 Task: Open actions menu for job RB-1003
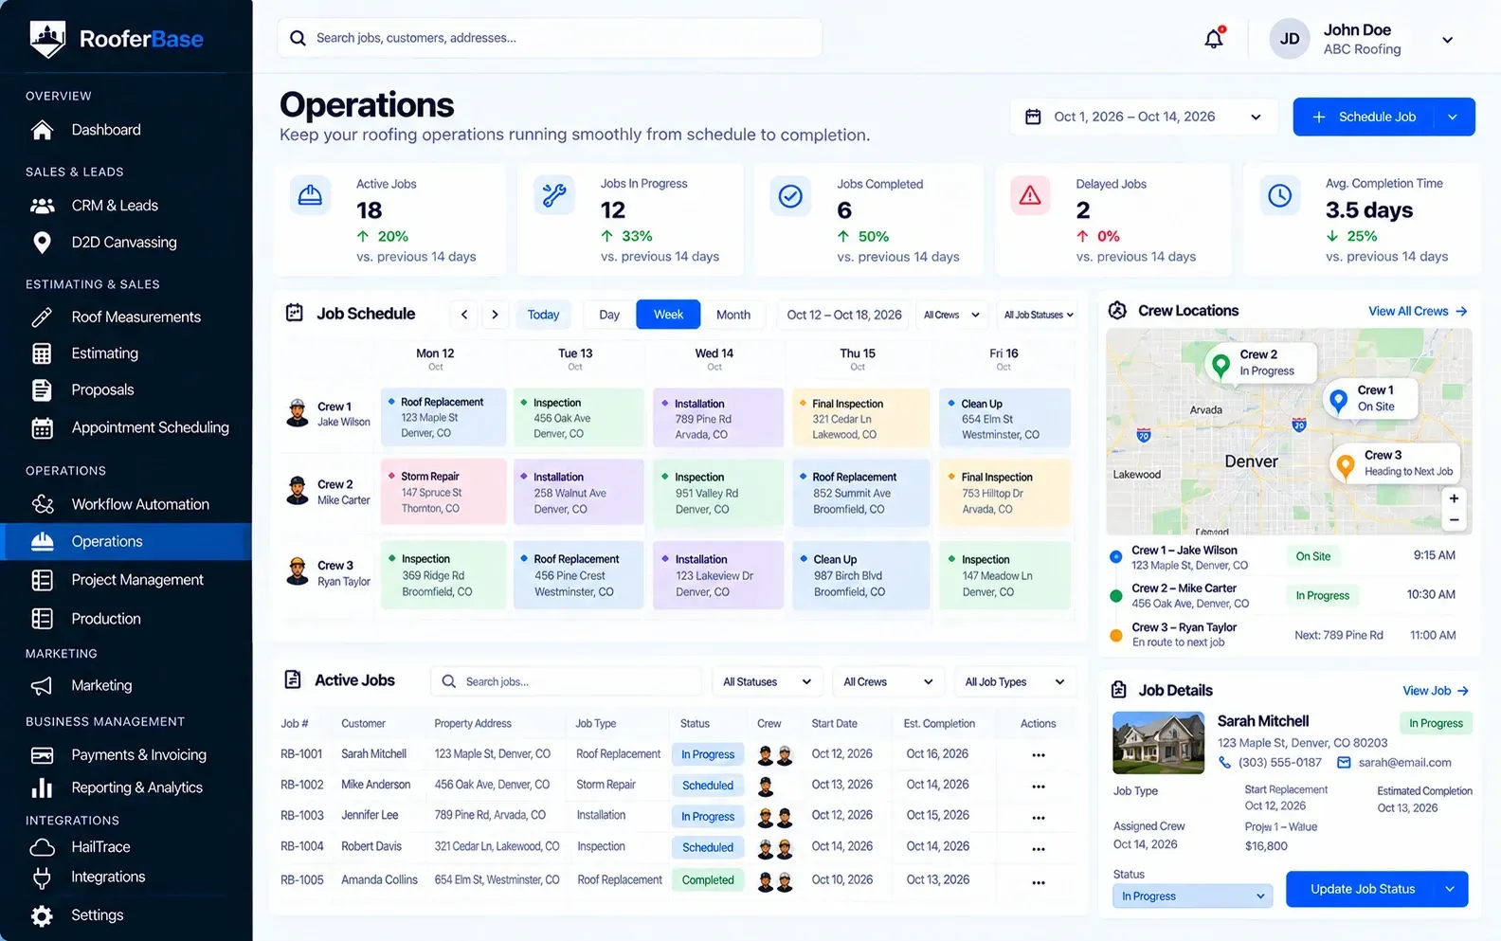coord(1039,817)
